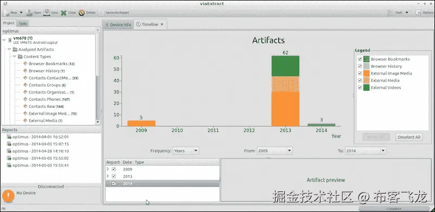
Task: Click the Contacts Raw item icon
Action: pyautogui.click(x=25, y=107)
